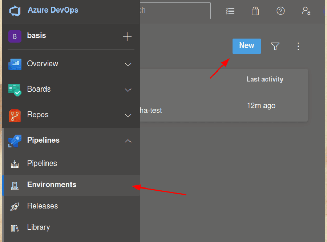Expand the Boards section chevron
This screenshot has width=327, height=242.
pyautogui.click(x=128, y=90)
